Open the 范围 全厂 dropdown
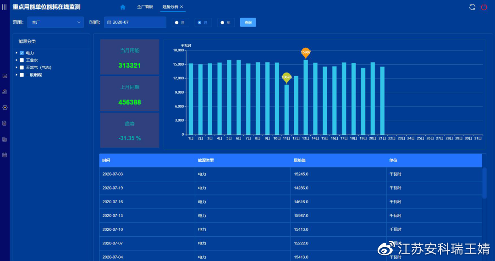The width and height of the screenshot is (495, 261). point(55,22)
